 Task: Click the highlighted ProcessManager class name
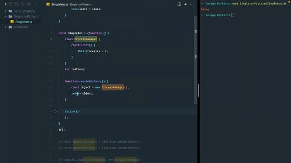coord(85,39)
